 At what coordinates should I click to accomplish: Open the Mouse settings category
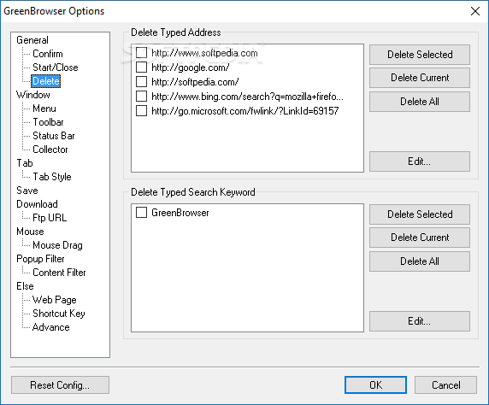coord(30,232)
